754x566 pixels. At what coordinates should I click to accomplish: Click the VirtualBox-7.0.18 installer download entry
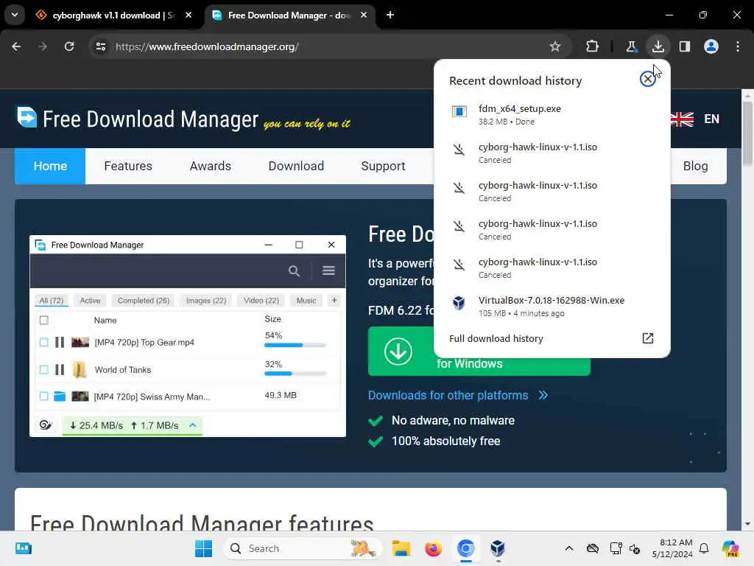tap(552, 306)
